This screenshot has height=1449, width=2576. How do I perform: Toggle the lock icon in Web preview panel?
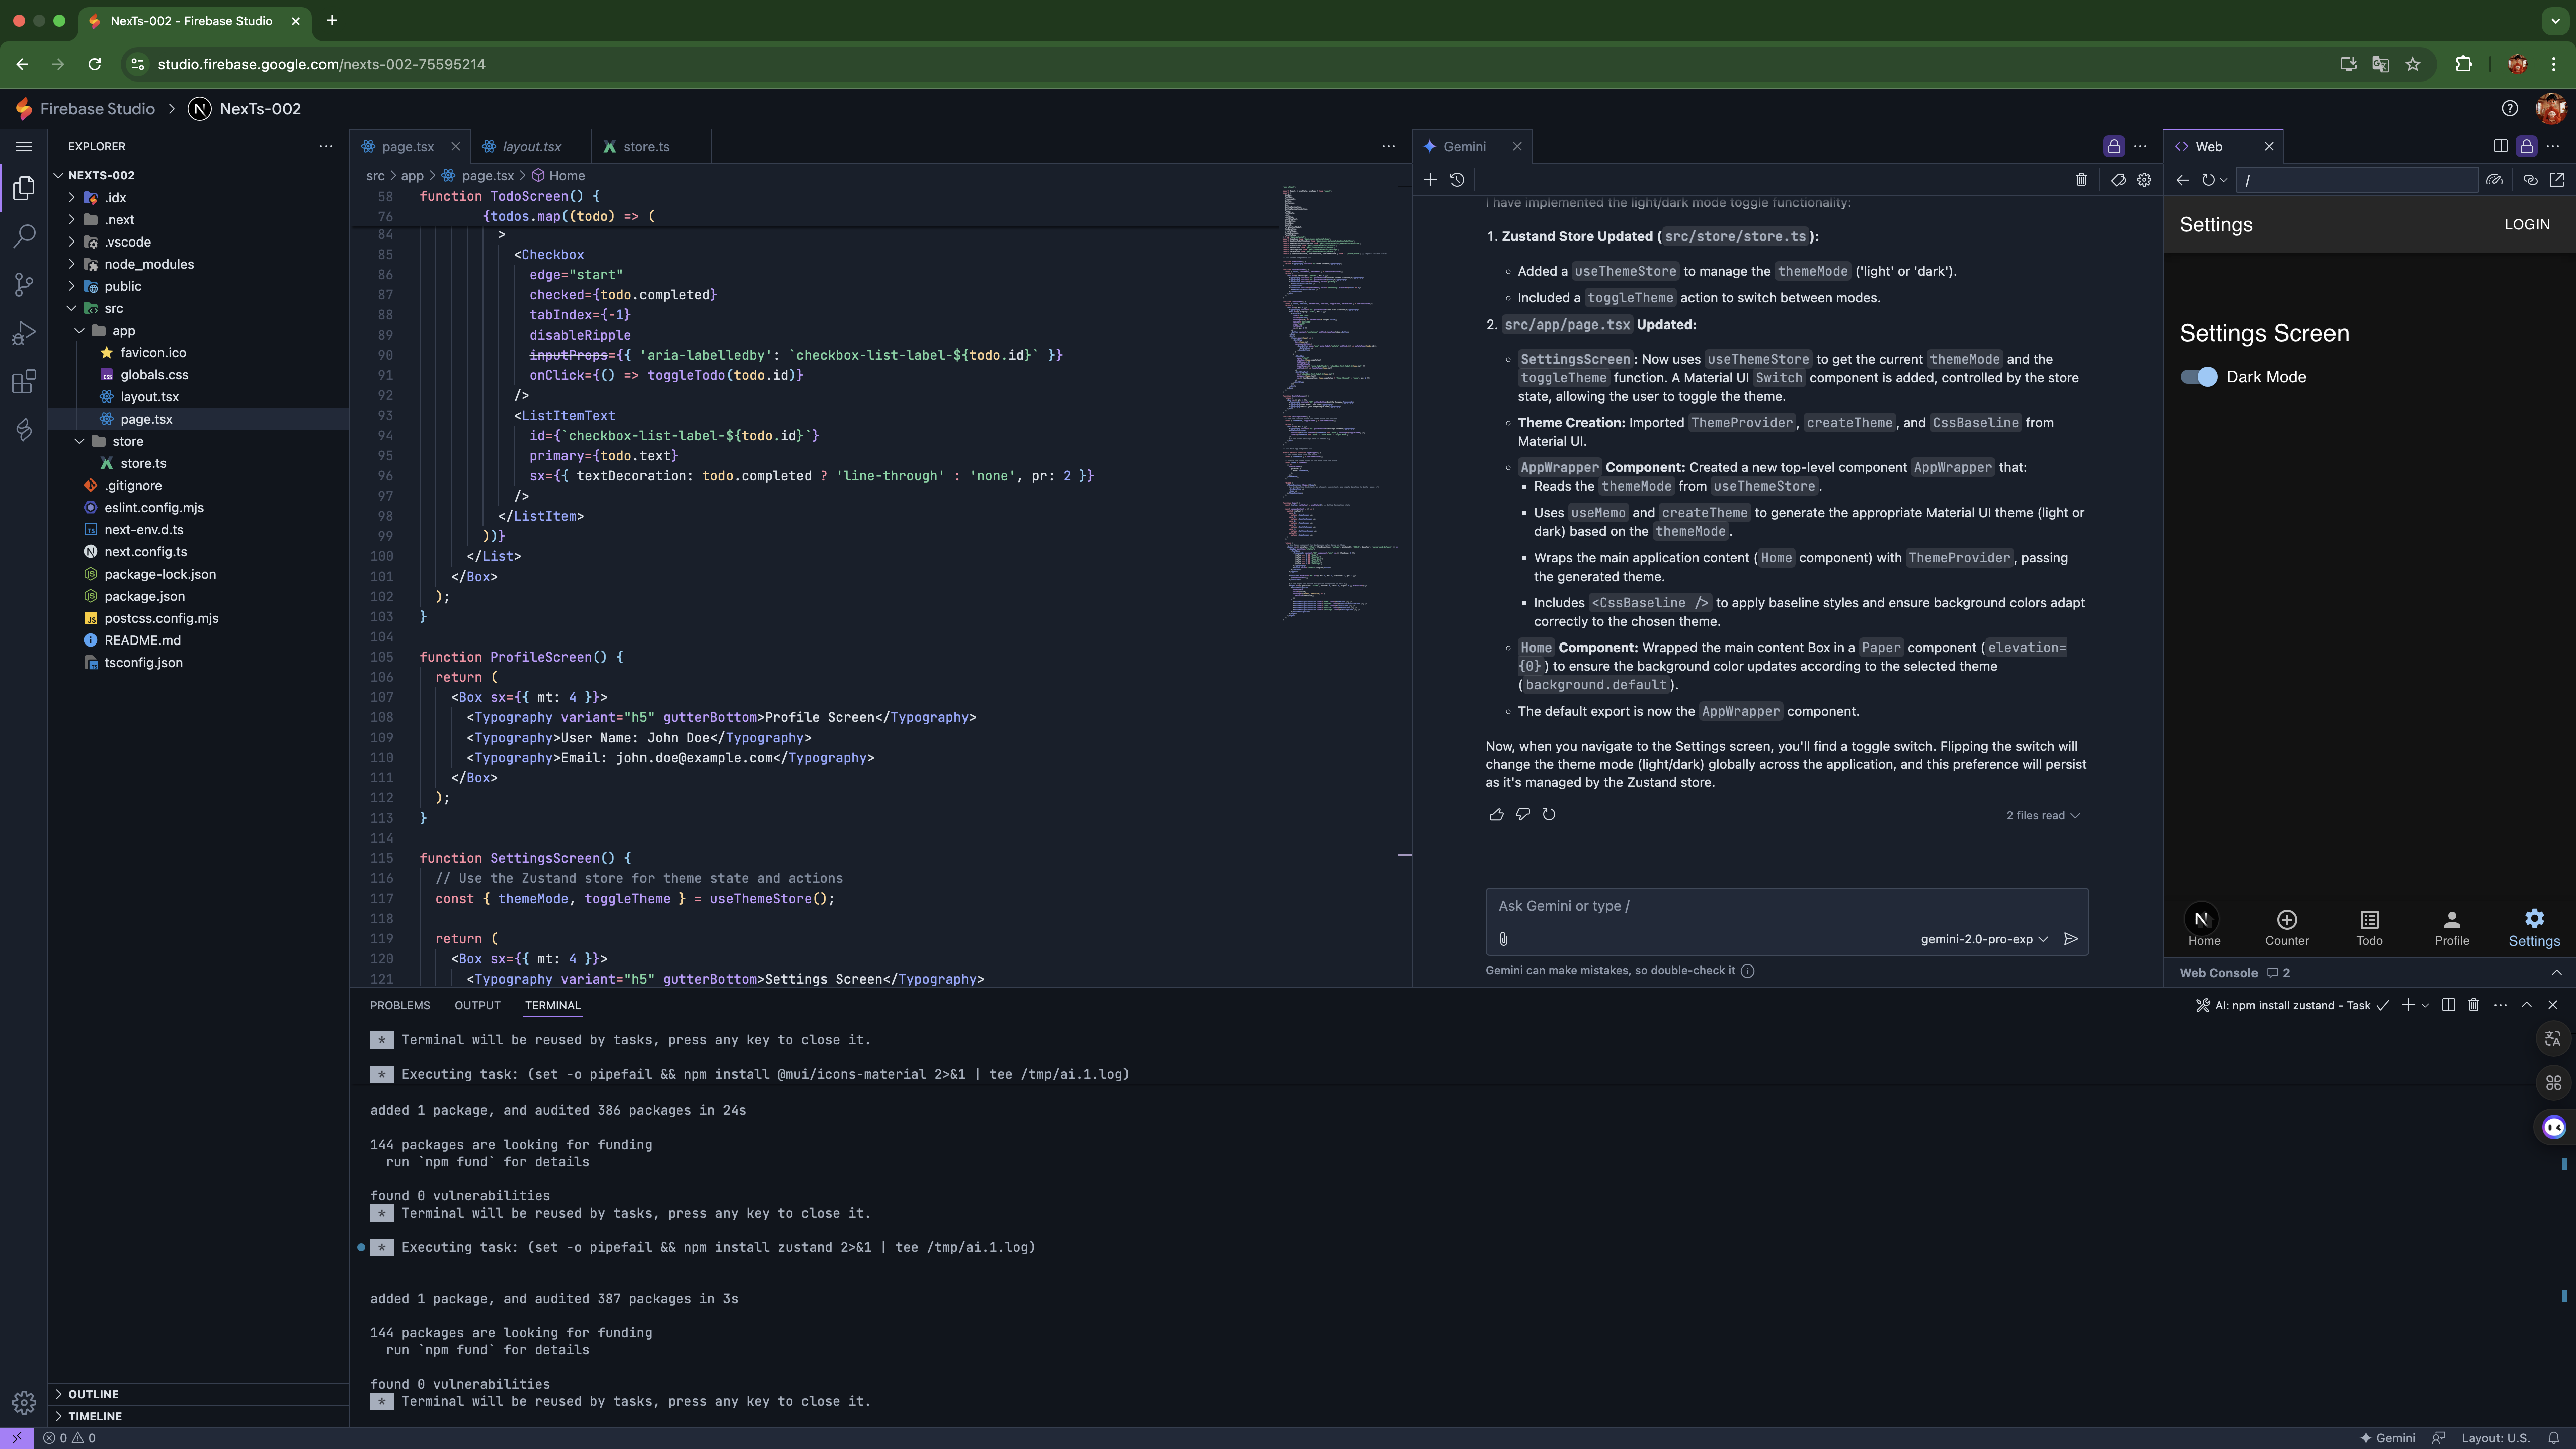coord(2526,147)
